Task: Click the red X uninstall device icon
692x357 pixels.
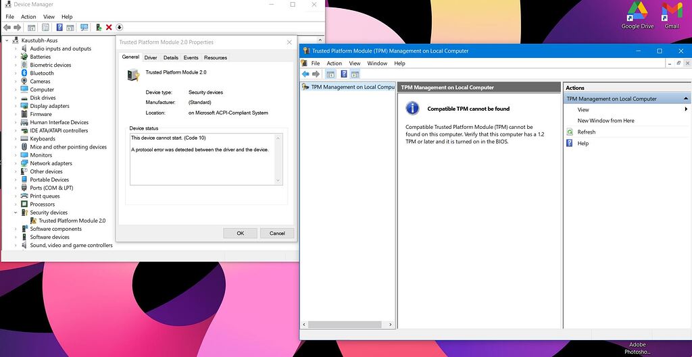Action: pos(109,28)
